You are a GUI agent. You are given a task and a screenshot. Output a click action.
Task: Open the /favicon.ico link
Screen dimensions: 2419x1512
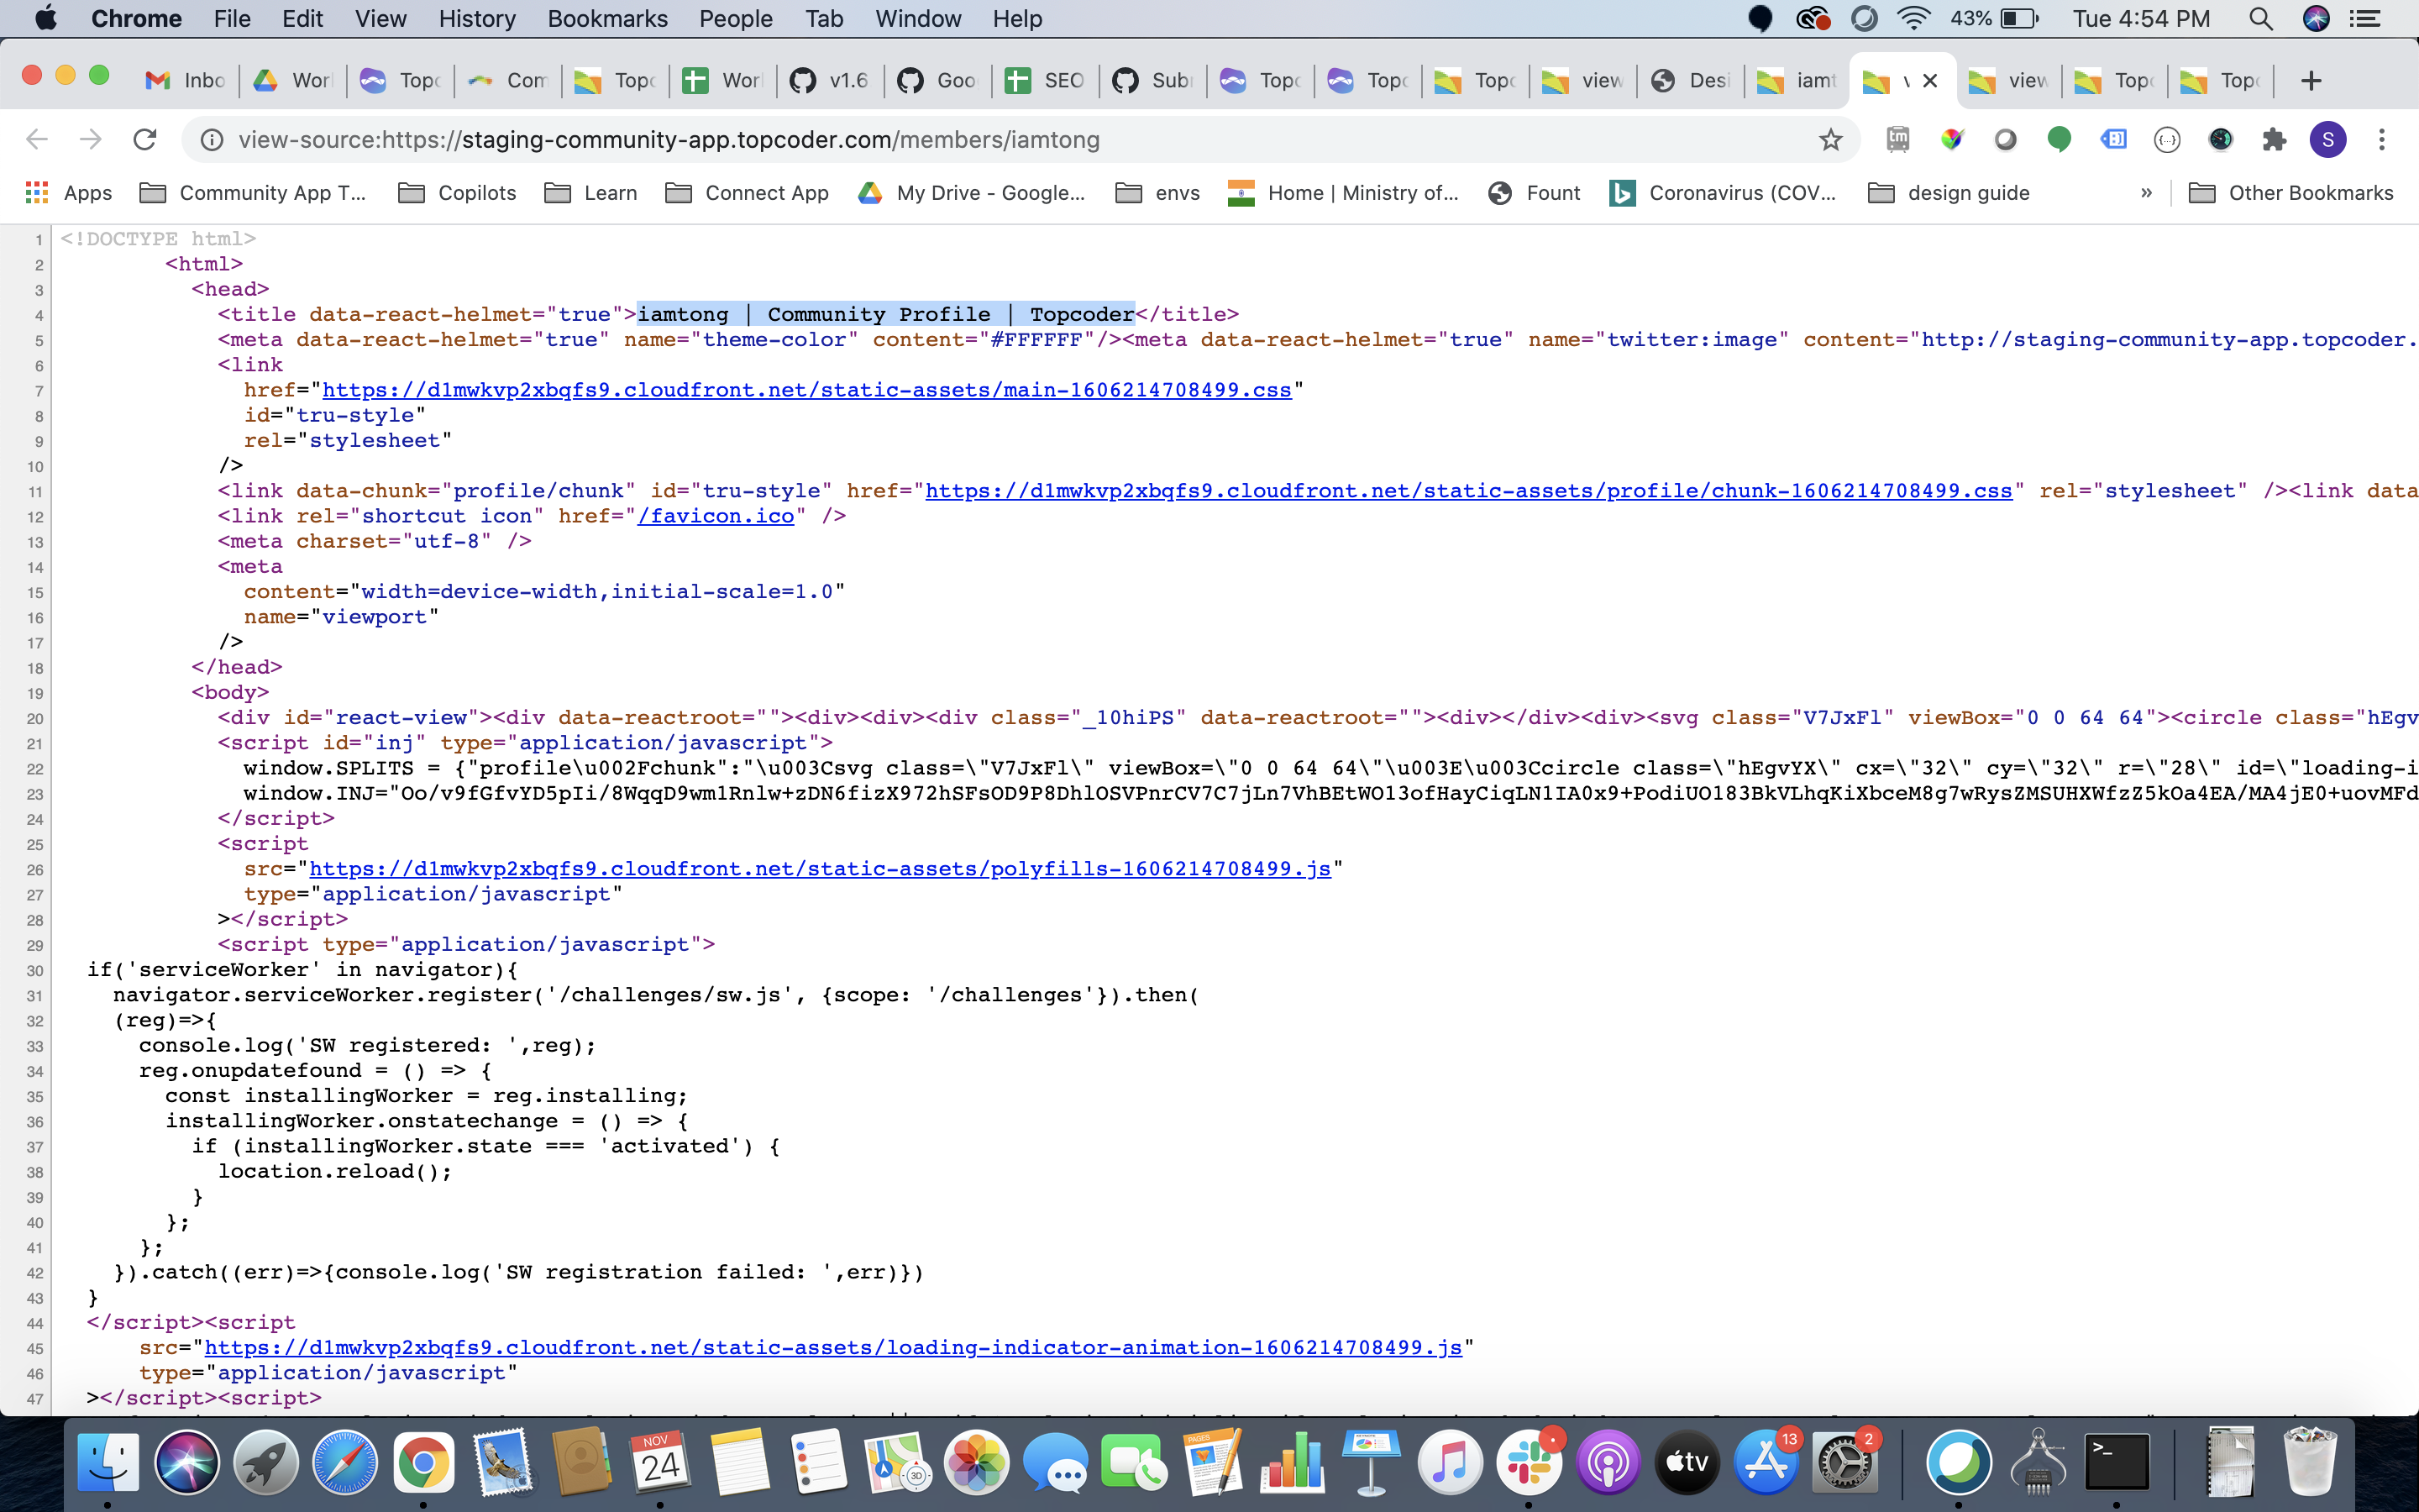click(x=716, y=516)
